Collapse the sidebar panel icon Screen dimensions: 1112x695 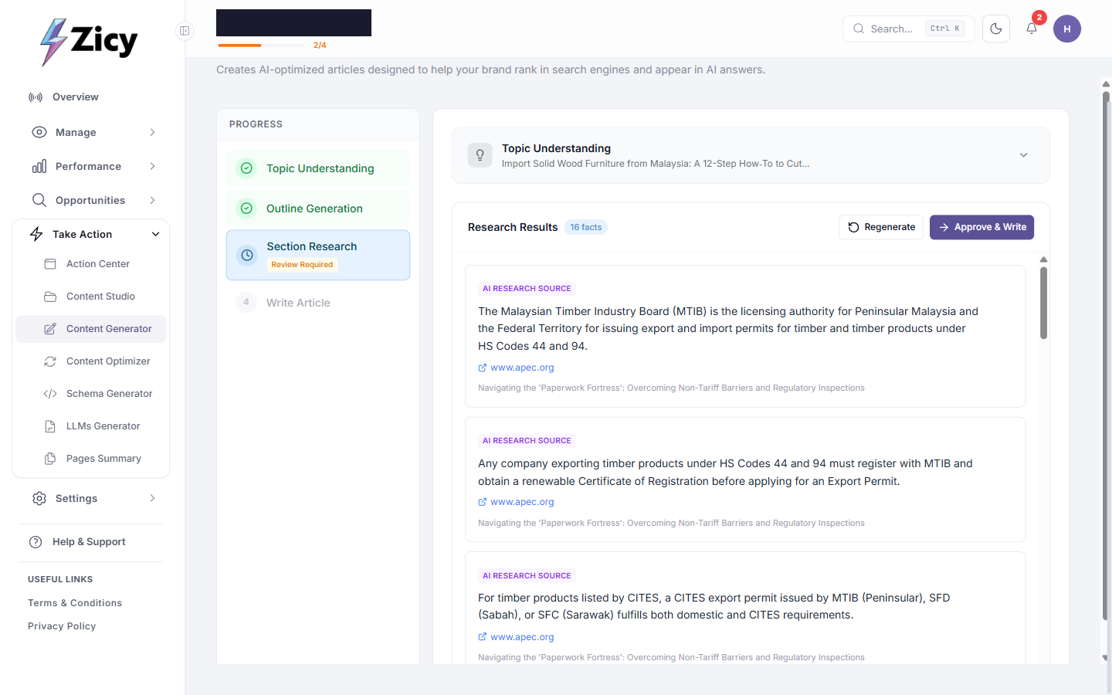185,31
